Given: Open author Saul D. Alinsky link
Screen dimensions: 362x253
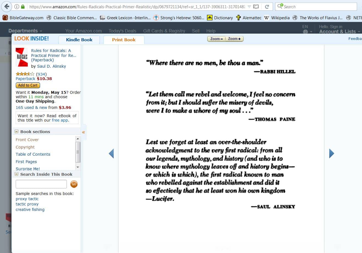Looking at the screenshot, I should pos(51,66).
